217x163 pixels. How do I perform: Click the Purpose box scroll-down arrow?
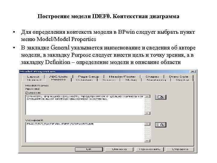click(x=147, y=113)
